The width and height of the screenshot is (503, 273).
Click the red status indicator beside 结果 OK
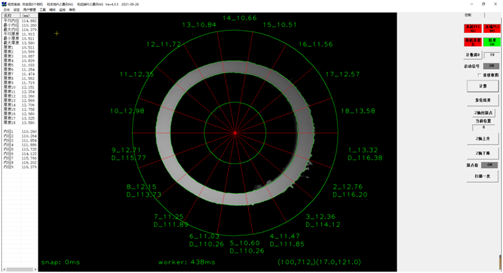[473, 42]
